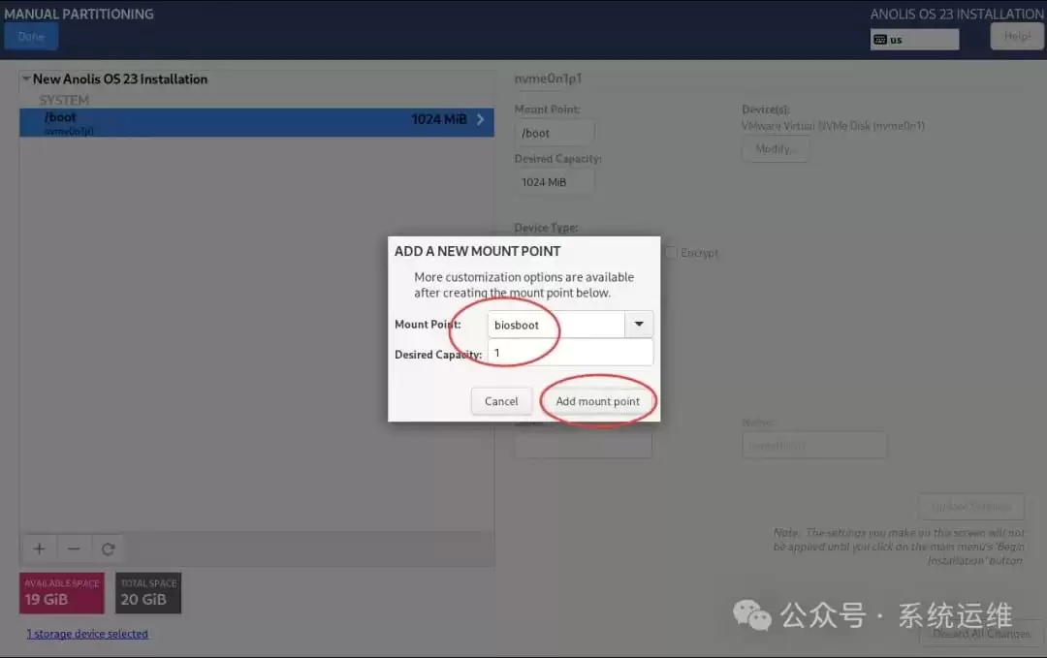Click the Update Settings button

click(970, 507)
